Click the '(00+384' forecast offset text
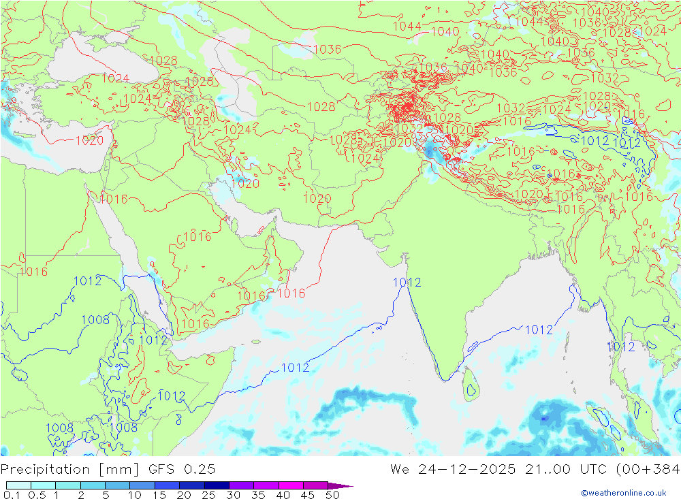This screenshot has width=681, height=499. click(648, 469)
